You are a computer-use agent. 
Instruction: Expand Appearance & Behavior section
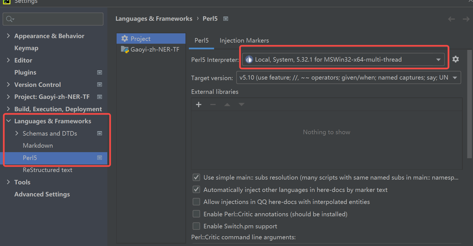pyautogui.click(x=8, y=36)
